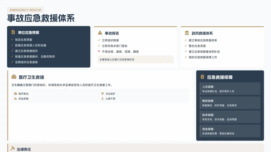Screen dimensions: 271x152
Task: Click the checkmark beside 立即组织救援
Action: (99, 40)
